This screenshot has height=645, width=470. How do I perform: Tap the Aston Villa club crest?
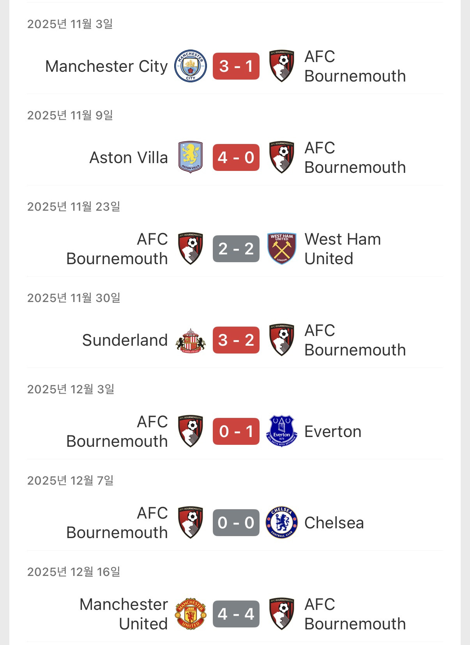tap(191, 157)
